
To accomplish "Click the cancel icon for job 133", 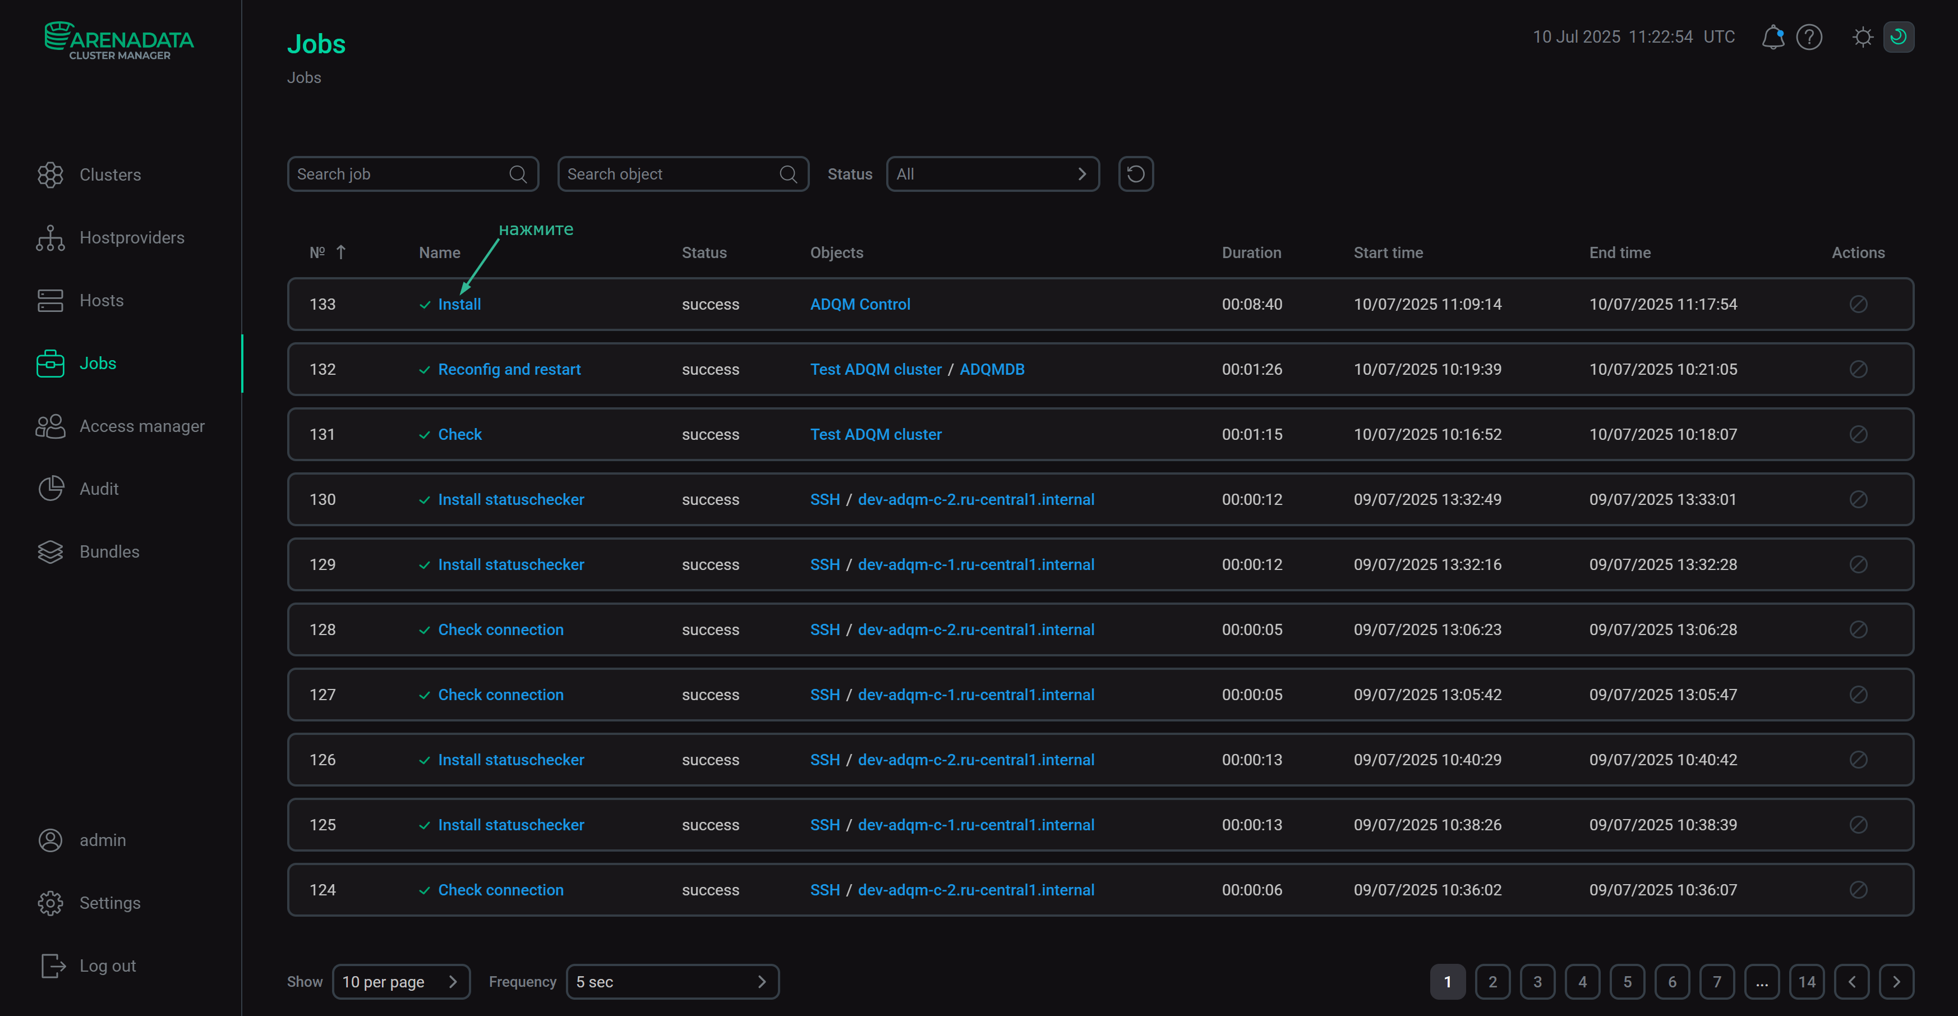I will [x=1858, y=304].
